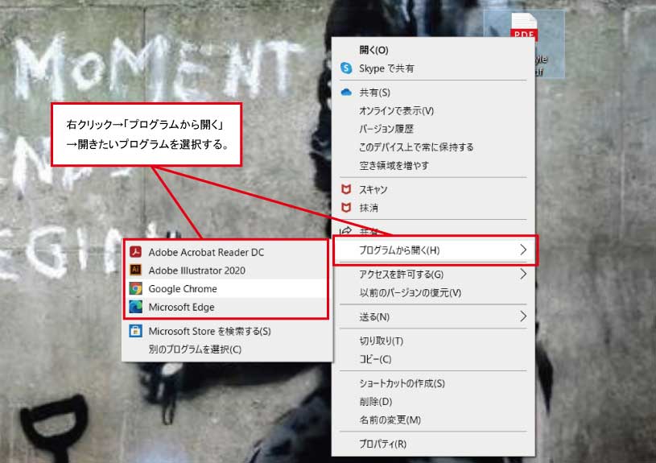
Task: Click the Microsoft Edge icon in submenu
Action: click(x=135, y=307)
